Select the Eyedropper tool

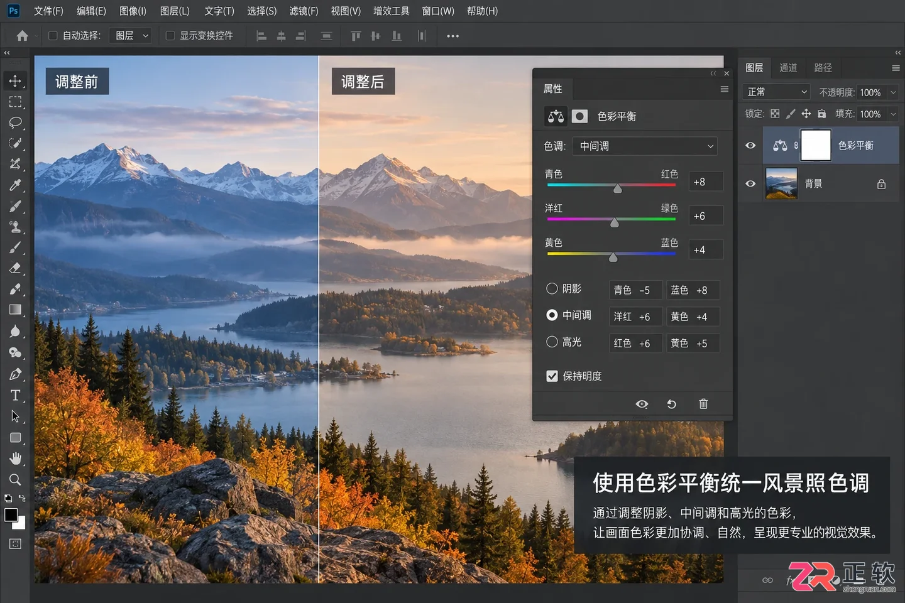15,185
